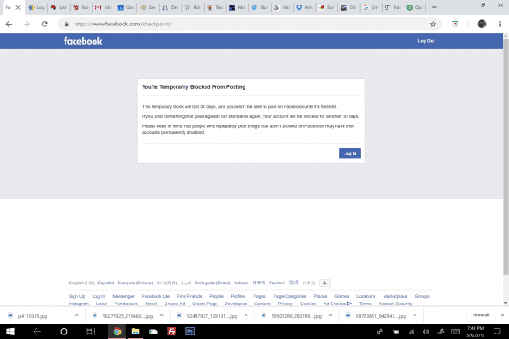The height and width of the screenshot is (339, 509).
Task: Click the touch keyboard tray icon
Action: [455, 332]
